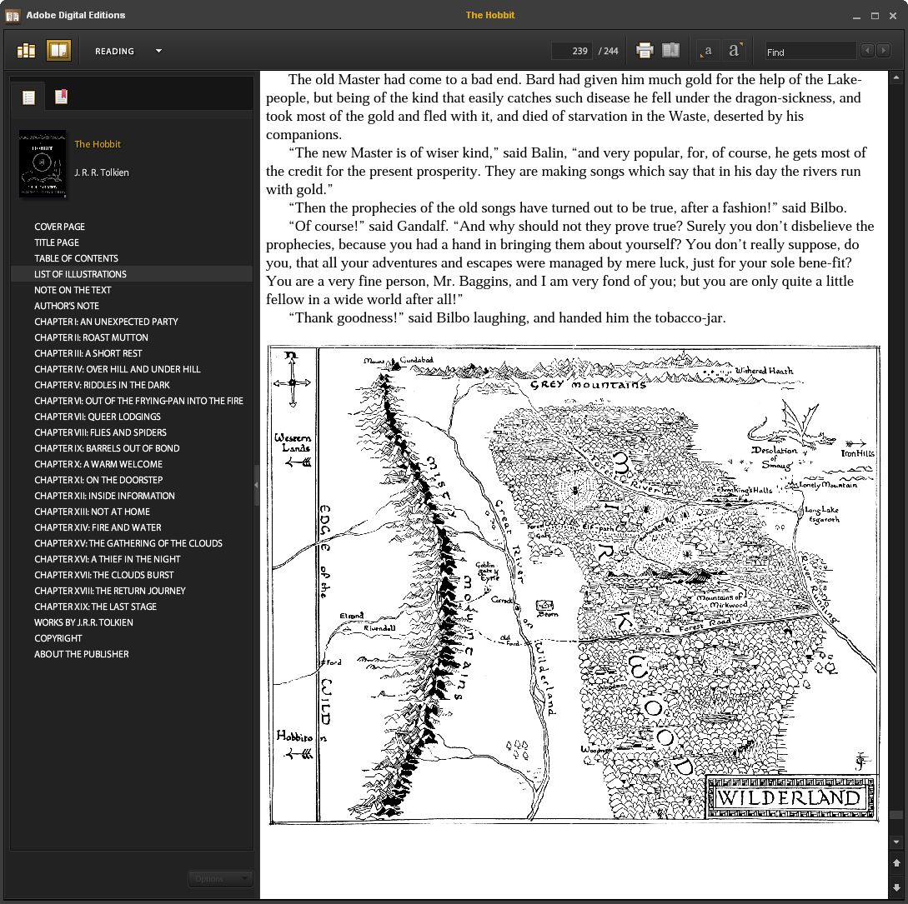Collapse the navigation panel with divider handle
Viewport: 908px width, 904px height.
(x=256, y=484)
